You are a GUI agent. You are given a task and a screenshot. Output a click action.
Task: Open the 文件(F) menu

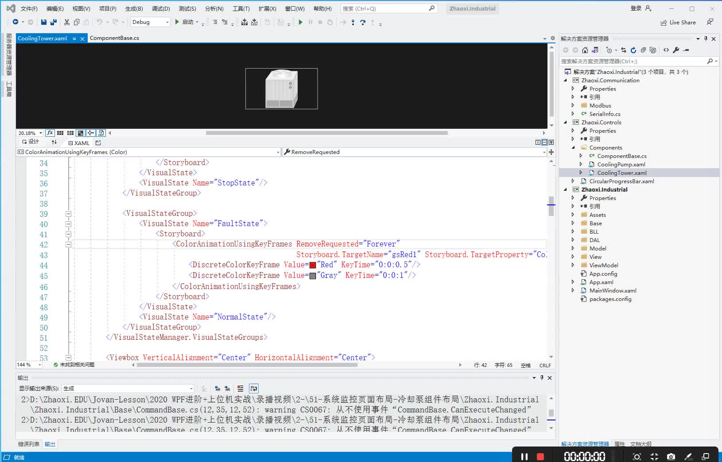click(29, 8)
